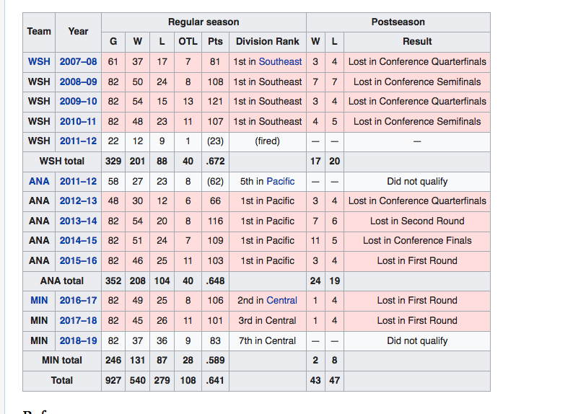Open the 2007–08 season link

click(78, 62)
